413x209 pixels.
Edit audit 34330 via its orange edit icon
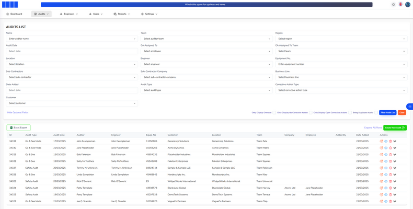[x=381, y=148]
